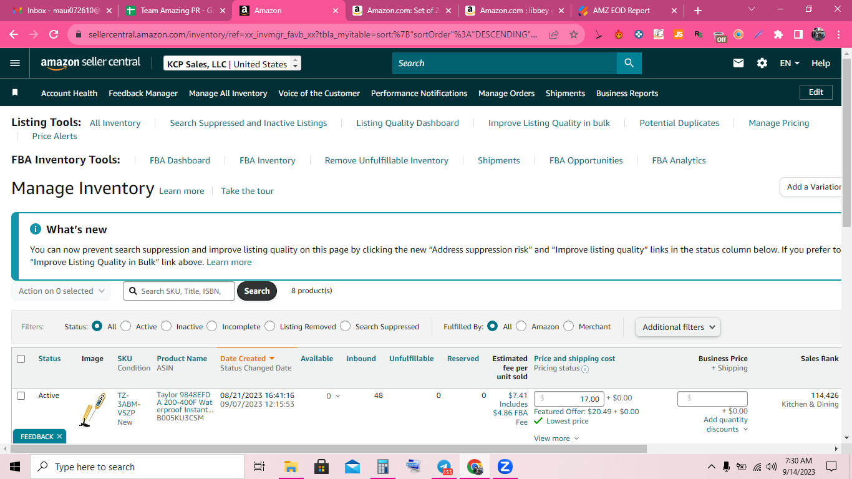Open the EN language dropdown
This screenshot has width=852, height=479.
pyautogui.click(x=790, y=63)
